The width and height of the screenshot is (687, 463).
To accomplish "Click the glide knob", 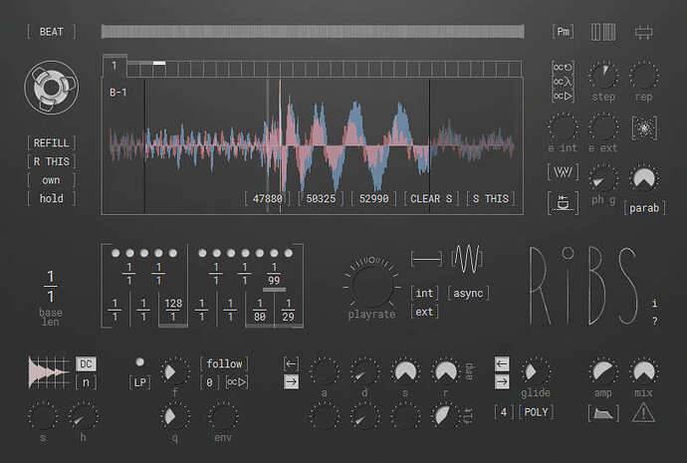I will pos(536,371).
